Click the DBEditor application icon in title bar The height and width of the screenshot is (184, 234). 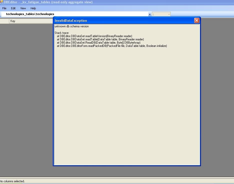2,2
